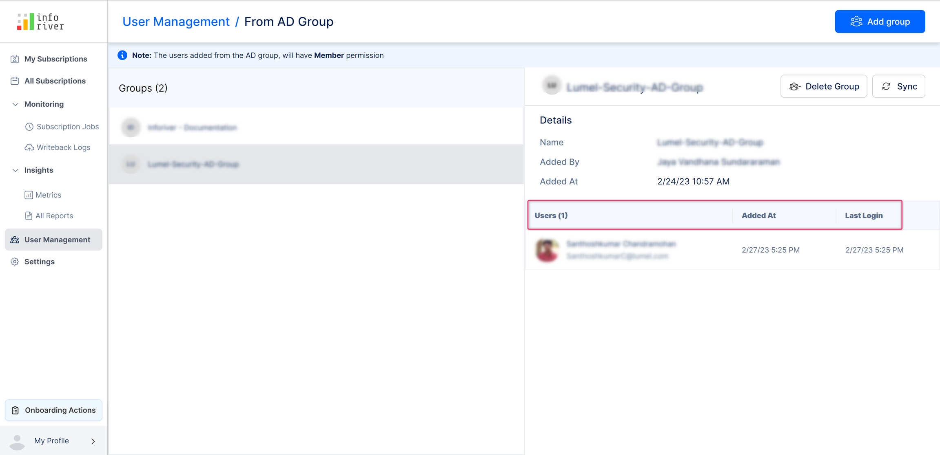Click the My Subscriptions sidebar icon

(15, 59)
